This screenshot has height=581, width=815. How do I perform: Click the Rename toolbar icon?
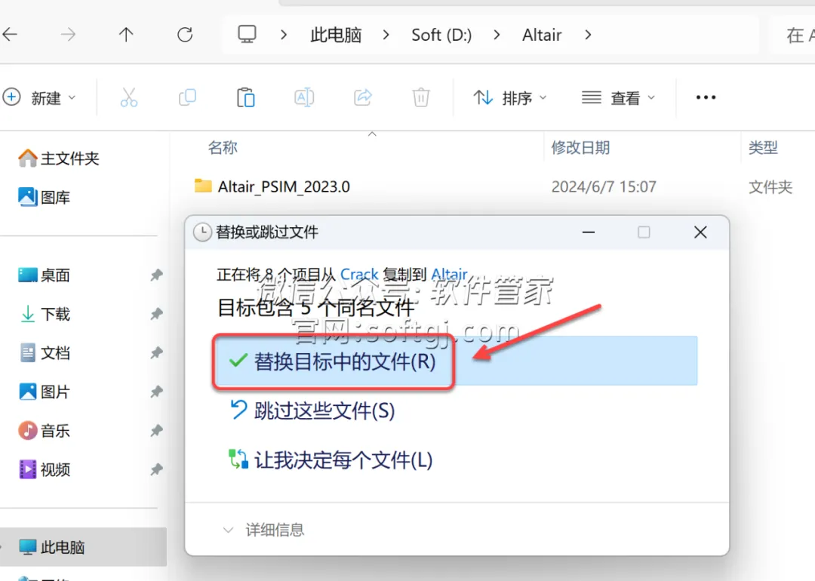pos(304,97)
